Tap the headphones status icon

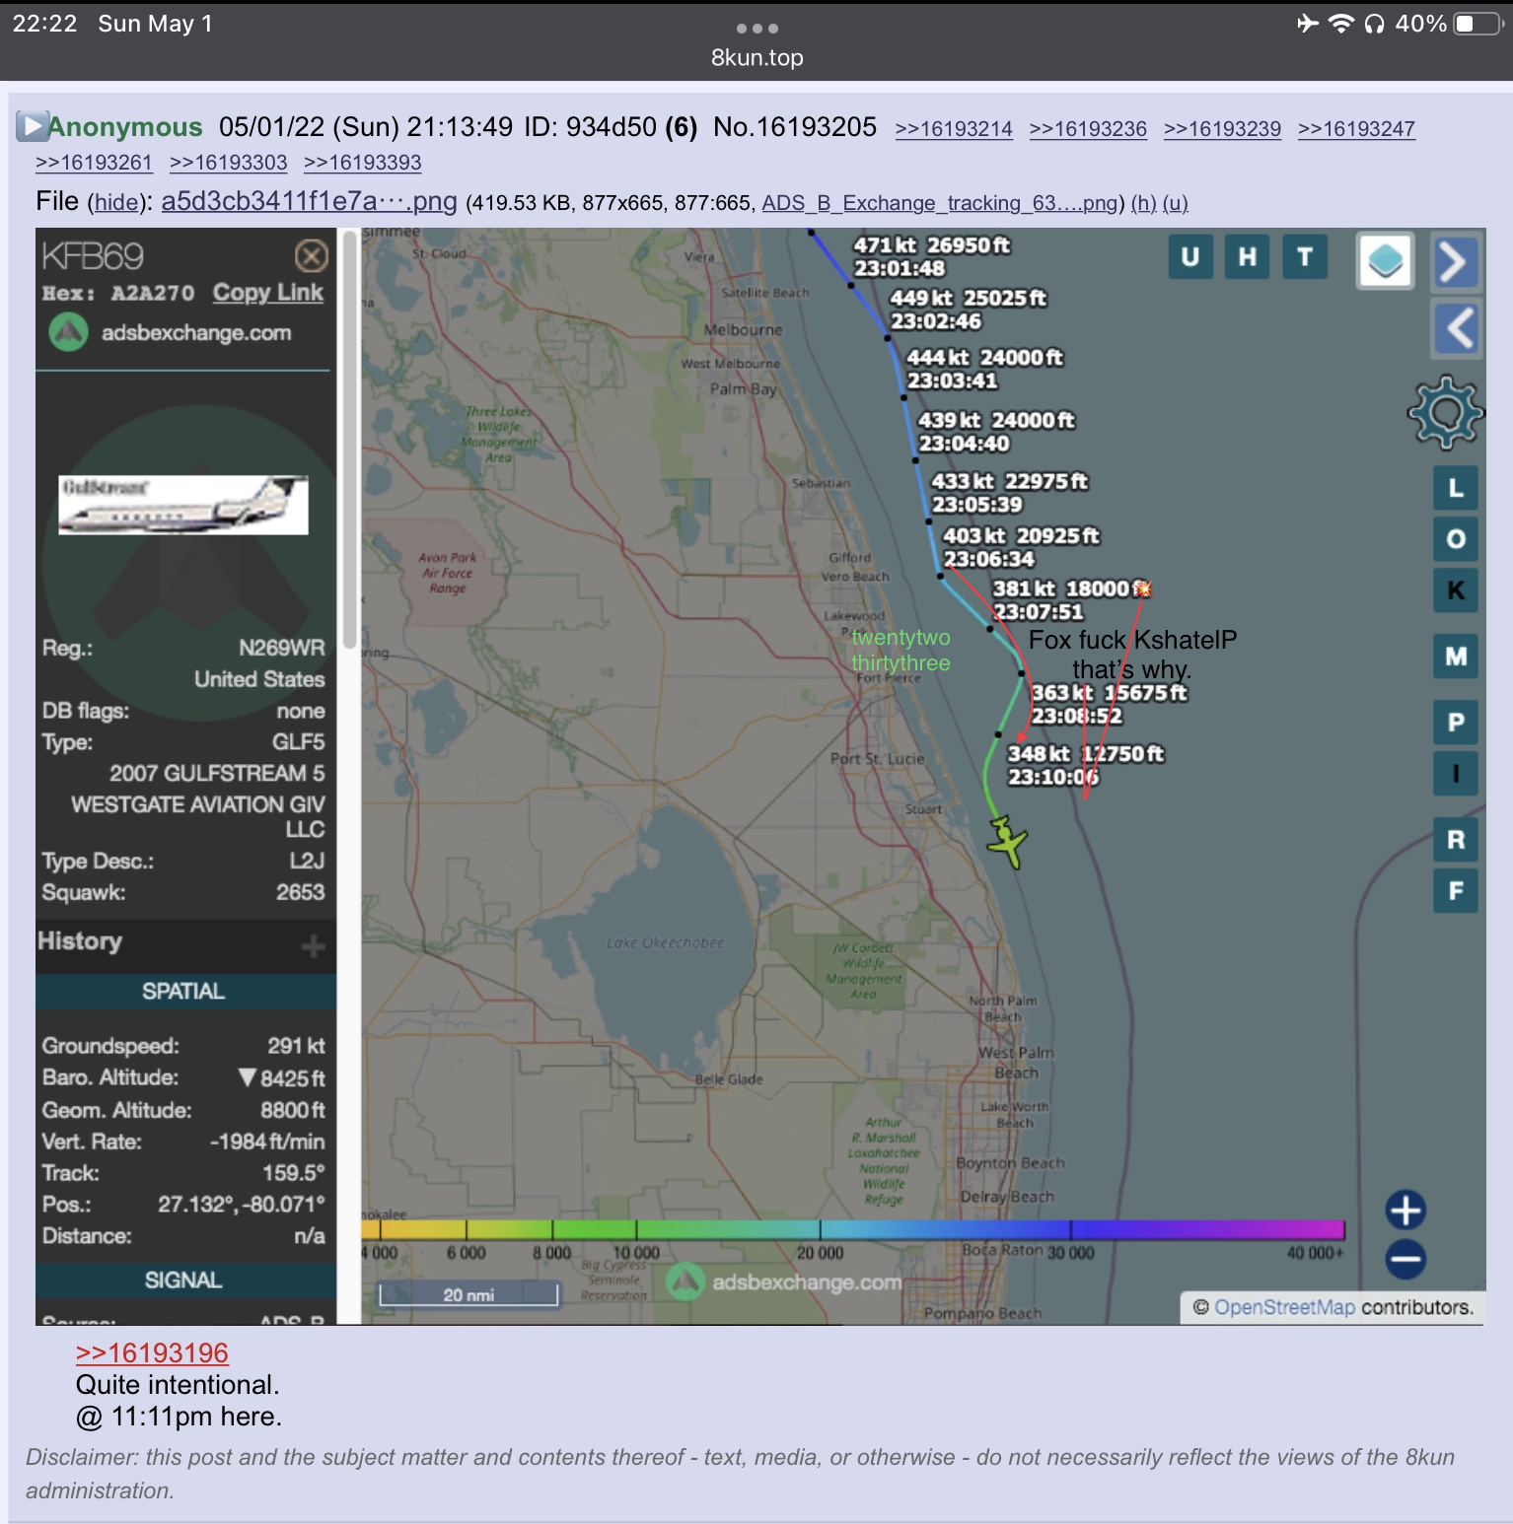coord(1374,24)
